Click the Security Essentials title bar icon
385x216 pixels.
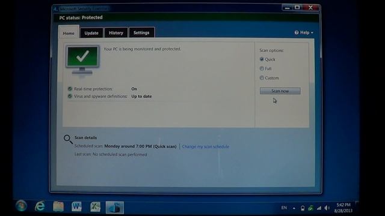(56, 9)
